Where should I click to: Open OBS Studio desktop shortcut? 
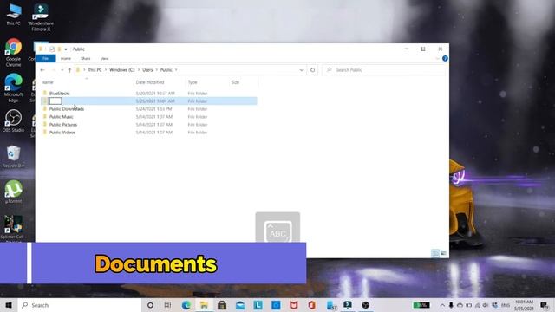pyautogui.click(x=14, y=121)
